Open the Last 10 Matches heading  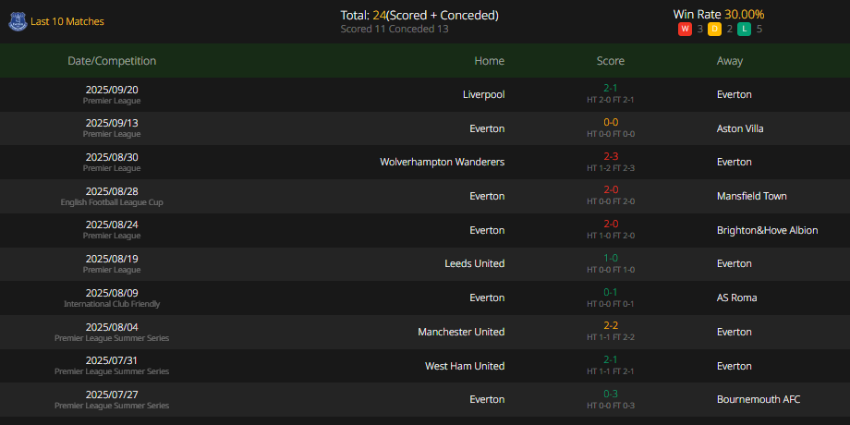[67, 21]
